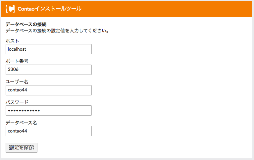Image resolution: width=254 pixels, height=160 pixels.
Task: Click the ユーザー名 label
Action: click(17, 81)
